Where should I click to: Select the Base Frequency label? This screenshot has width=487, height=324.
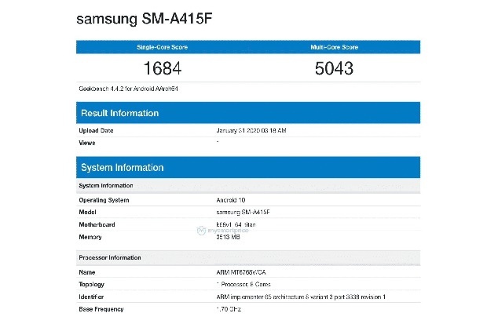101,309
